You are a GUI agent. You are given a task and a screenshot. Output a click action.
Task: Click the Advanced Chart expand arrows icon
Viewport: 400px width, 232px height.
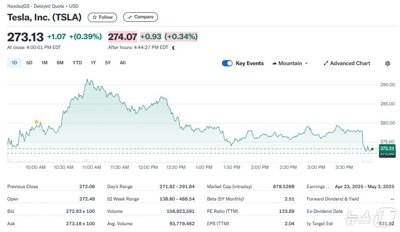[x=326, y=63]
